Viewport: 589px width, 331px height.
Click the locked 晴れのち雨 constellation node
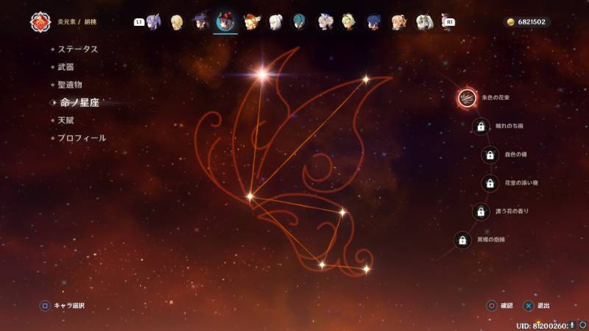click(x=481, y=127)
